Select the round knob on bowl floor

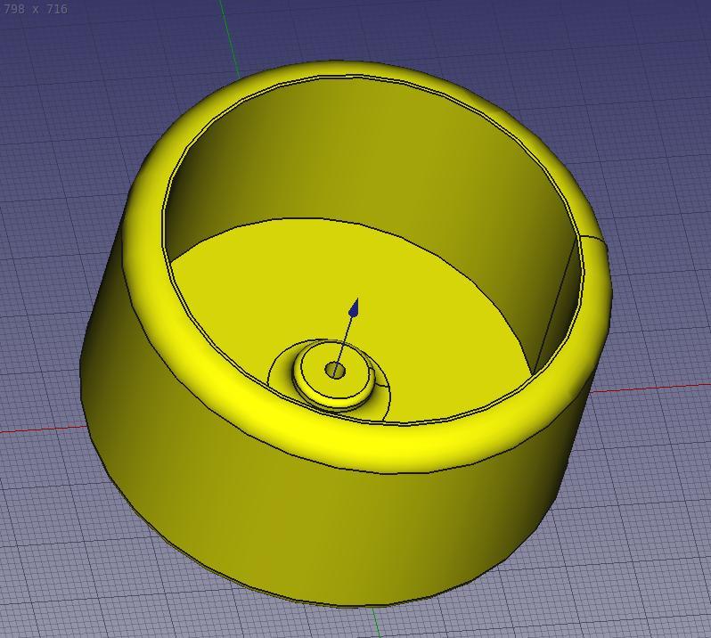(334, 374)
